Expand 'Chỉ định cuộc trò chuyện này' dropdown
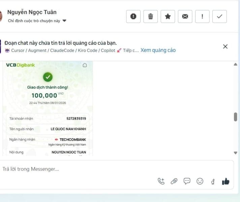Image resolution: width=240 pixels, height=202 pixels. coord(64,21)
